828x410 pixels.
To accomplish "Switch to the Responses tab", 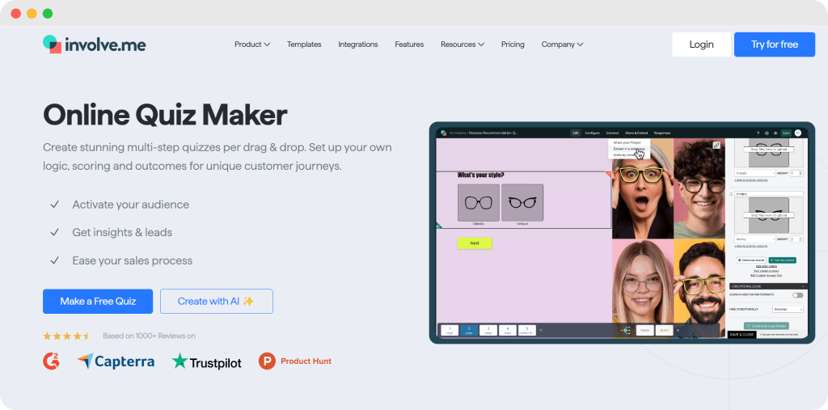I will coord(662,133).
